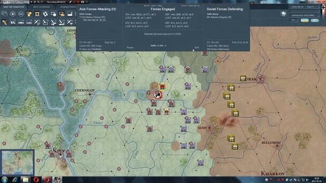Click the recorder pencil annotation icon
The width and height of the screenshot is (326, 183).
coord(70,2)
